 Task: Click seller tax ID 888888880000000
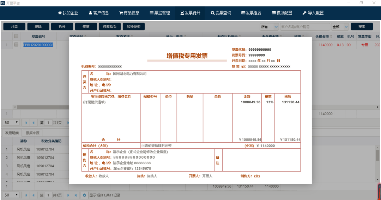[134, 157]
